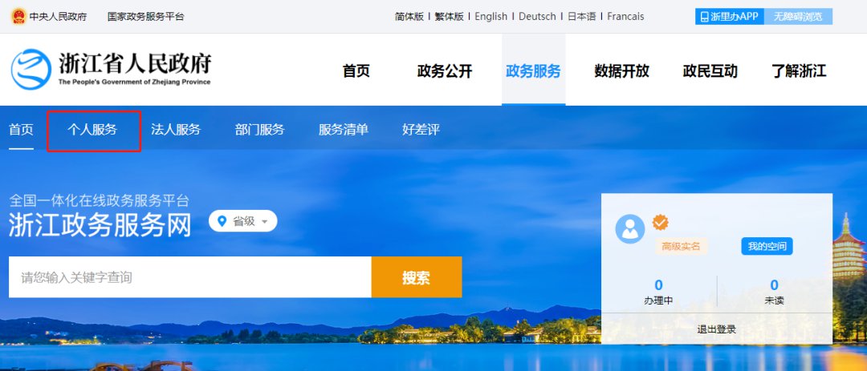Open 数据开放 menu

(x=622, y=71)
